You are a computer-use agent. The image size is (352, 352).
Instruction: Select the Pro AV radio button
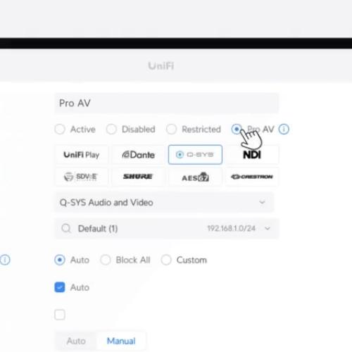237,129
